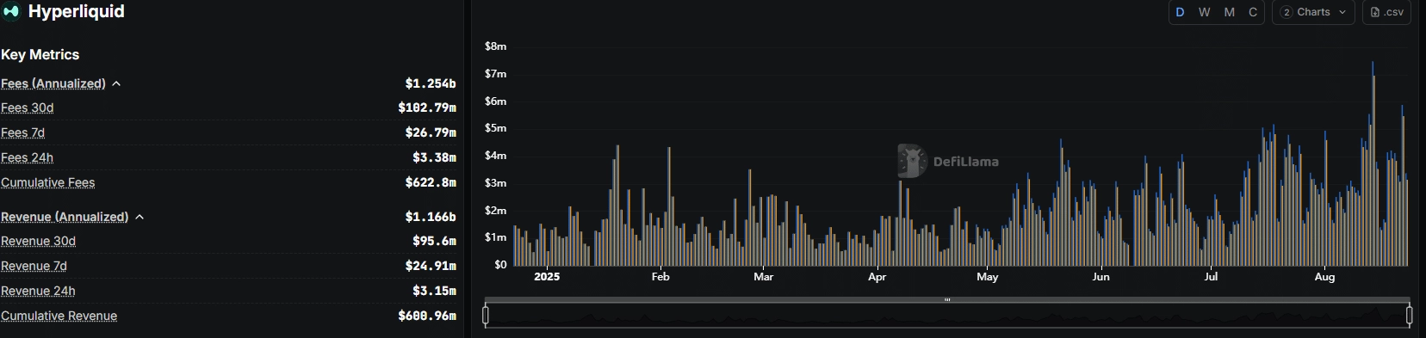Click the $24.91m revenue 7d value
Image resolution: width=1426 pixels, height=338 pixels.
[x=431, y=266]
